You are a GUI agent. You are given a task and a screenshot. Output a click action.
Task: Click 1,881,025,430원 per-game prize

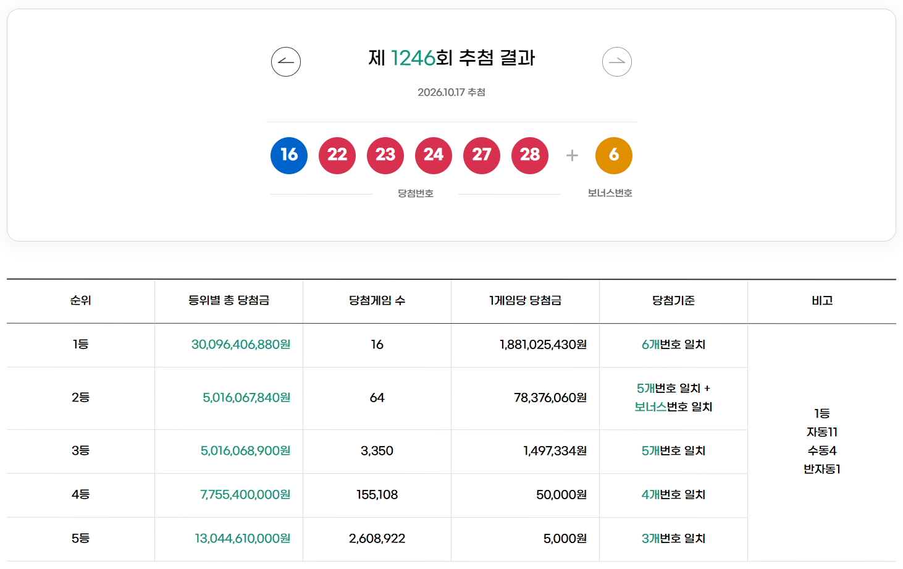[544, 344]
